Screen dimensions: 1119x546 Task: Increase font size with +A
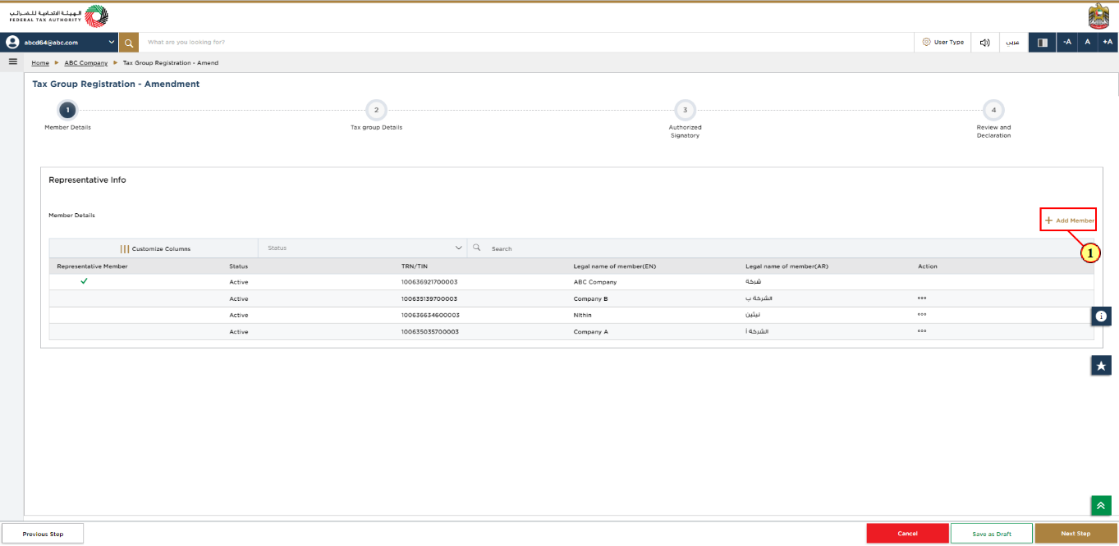[1108, 42]
